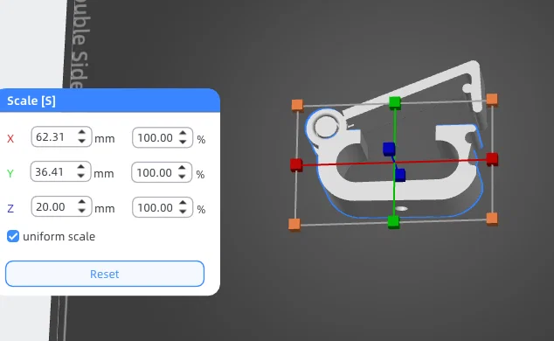
Task: Click the Scale [S] panel title
Action: click(31, 101)
